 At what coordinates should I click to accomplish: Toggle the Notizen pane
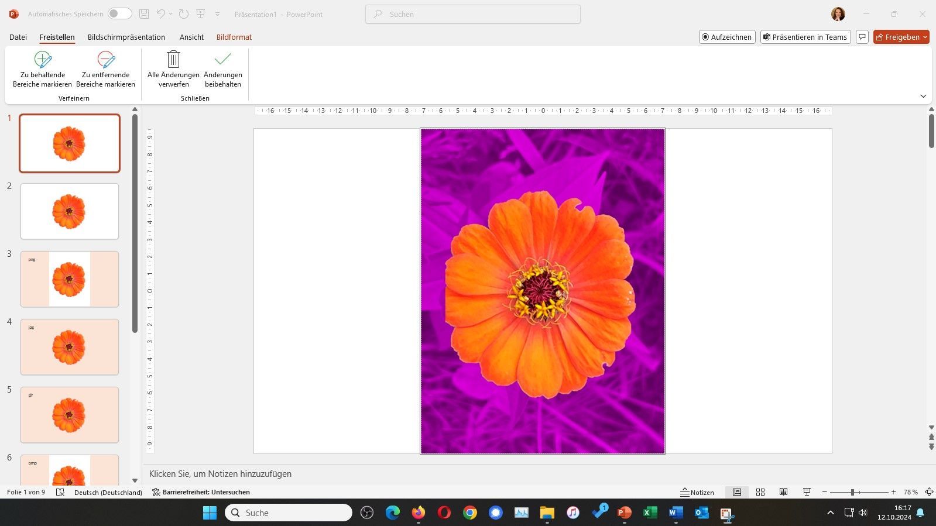(697, 492)
